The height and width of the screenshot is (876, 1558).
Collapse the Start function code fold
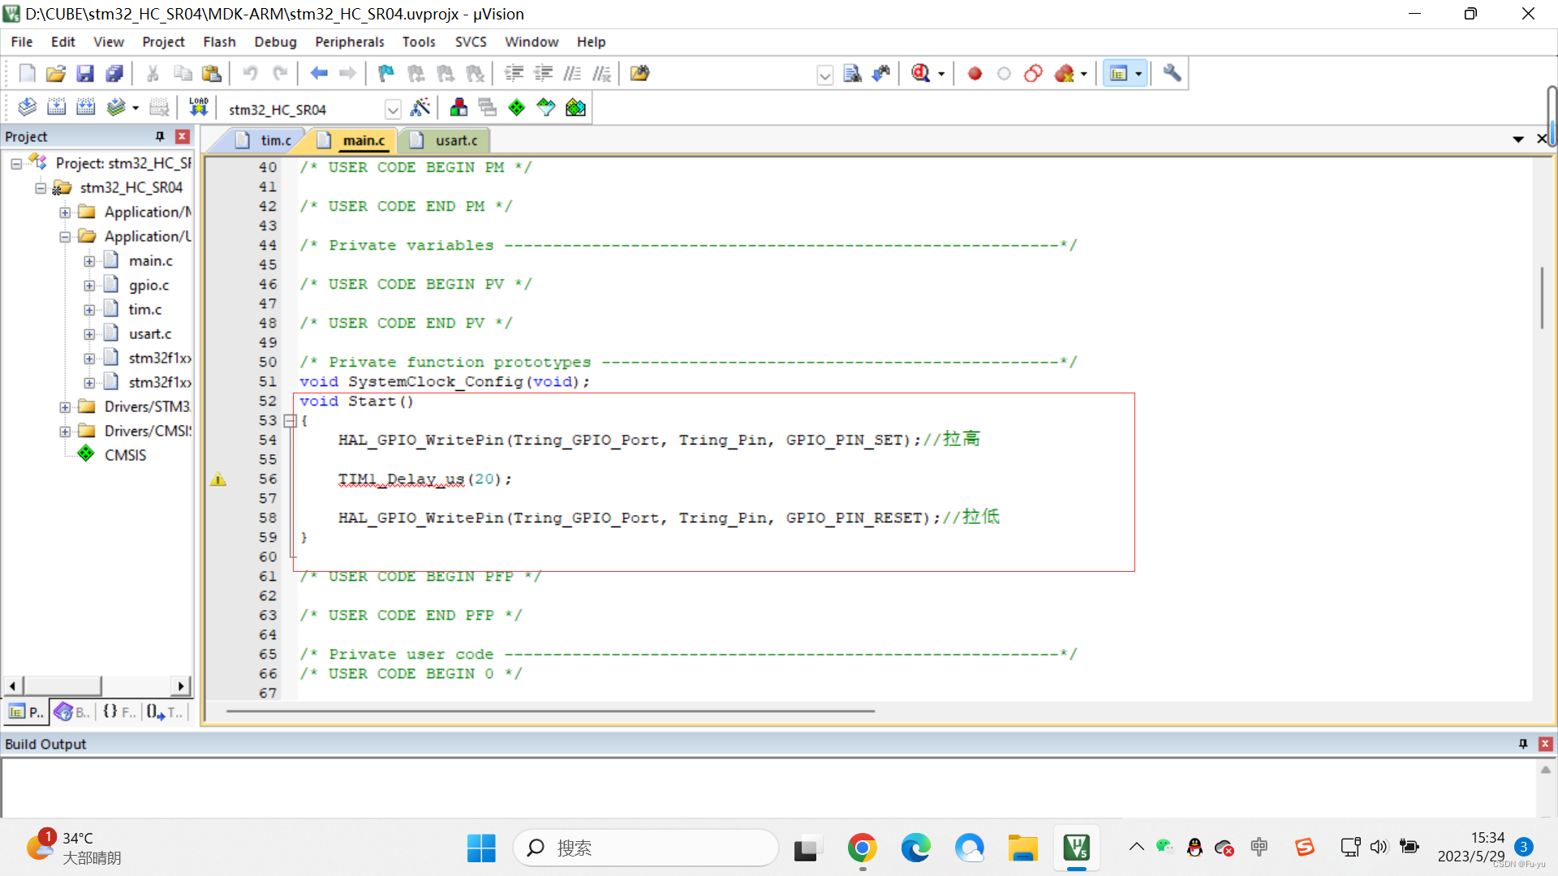(290, 421)
